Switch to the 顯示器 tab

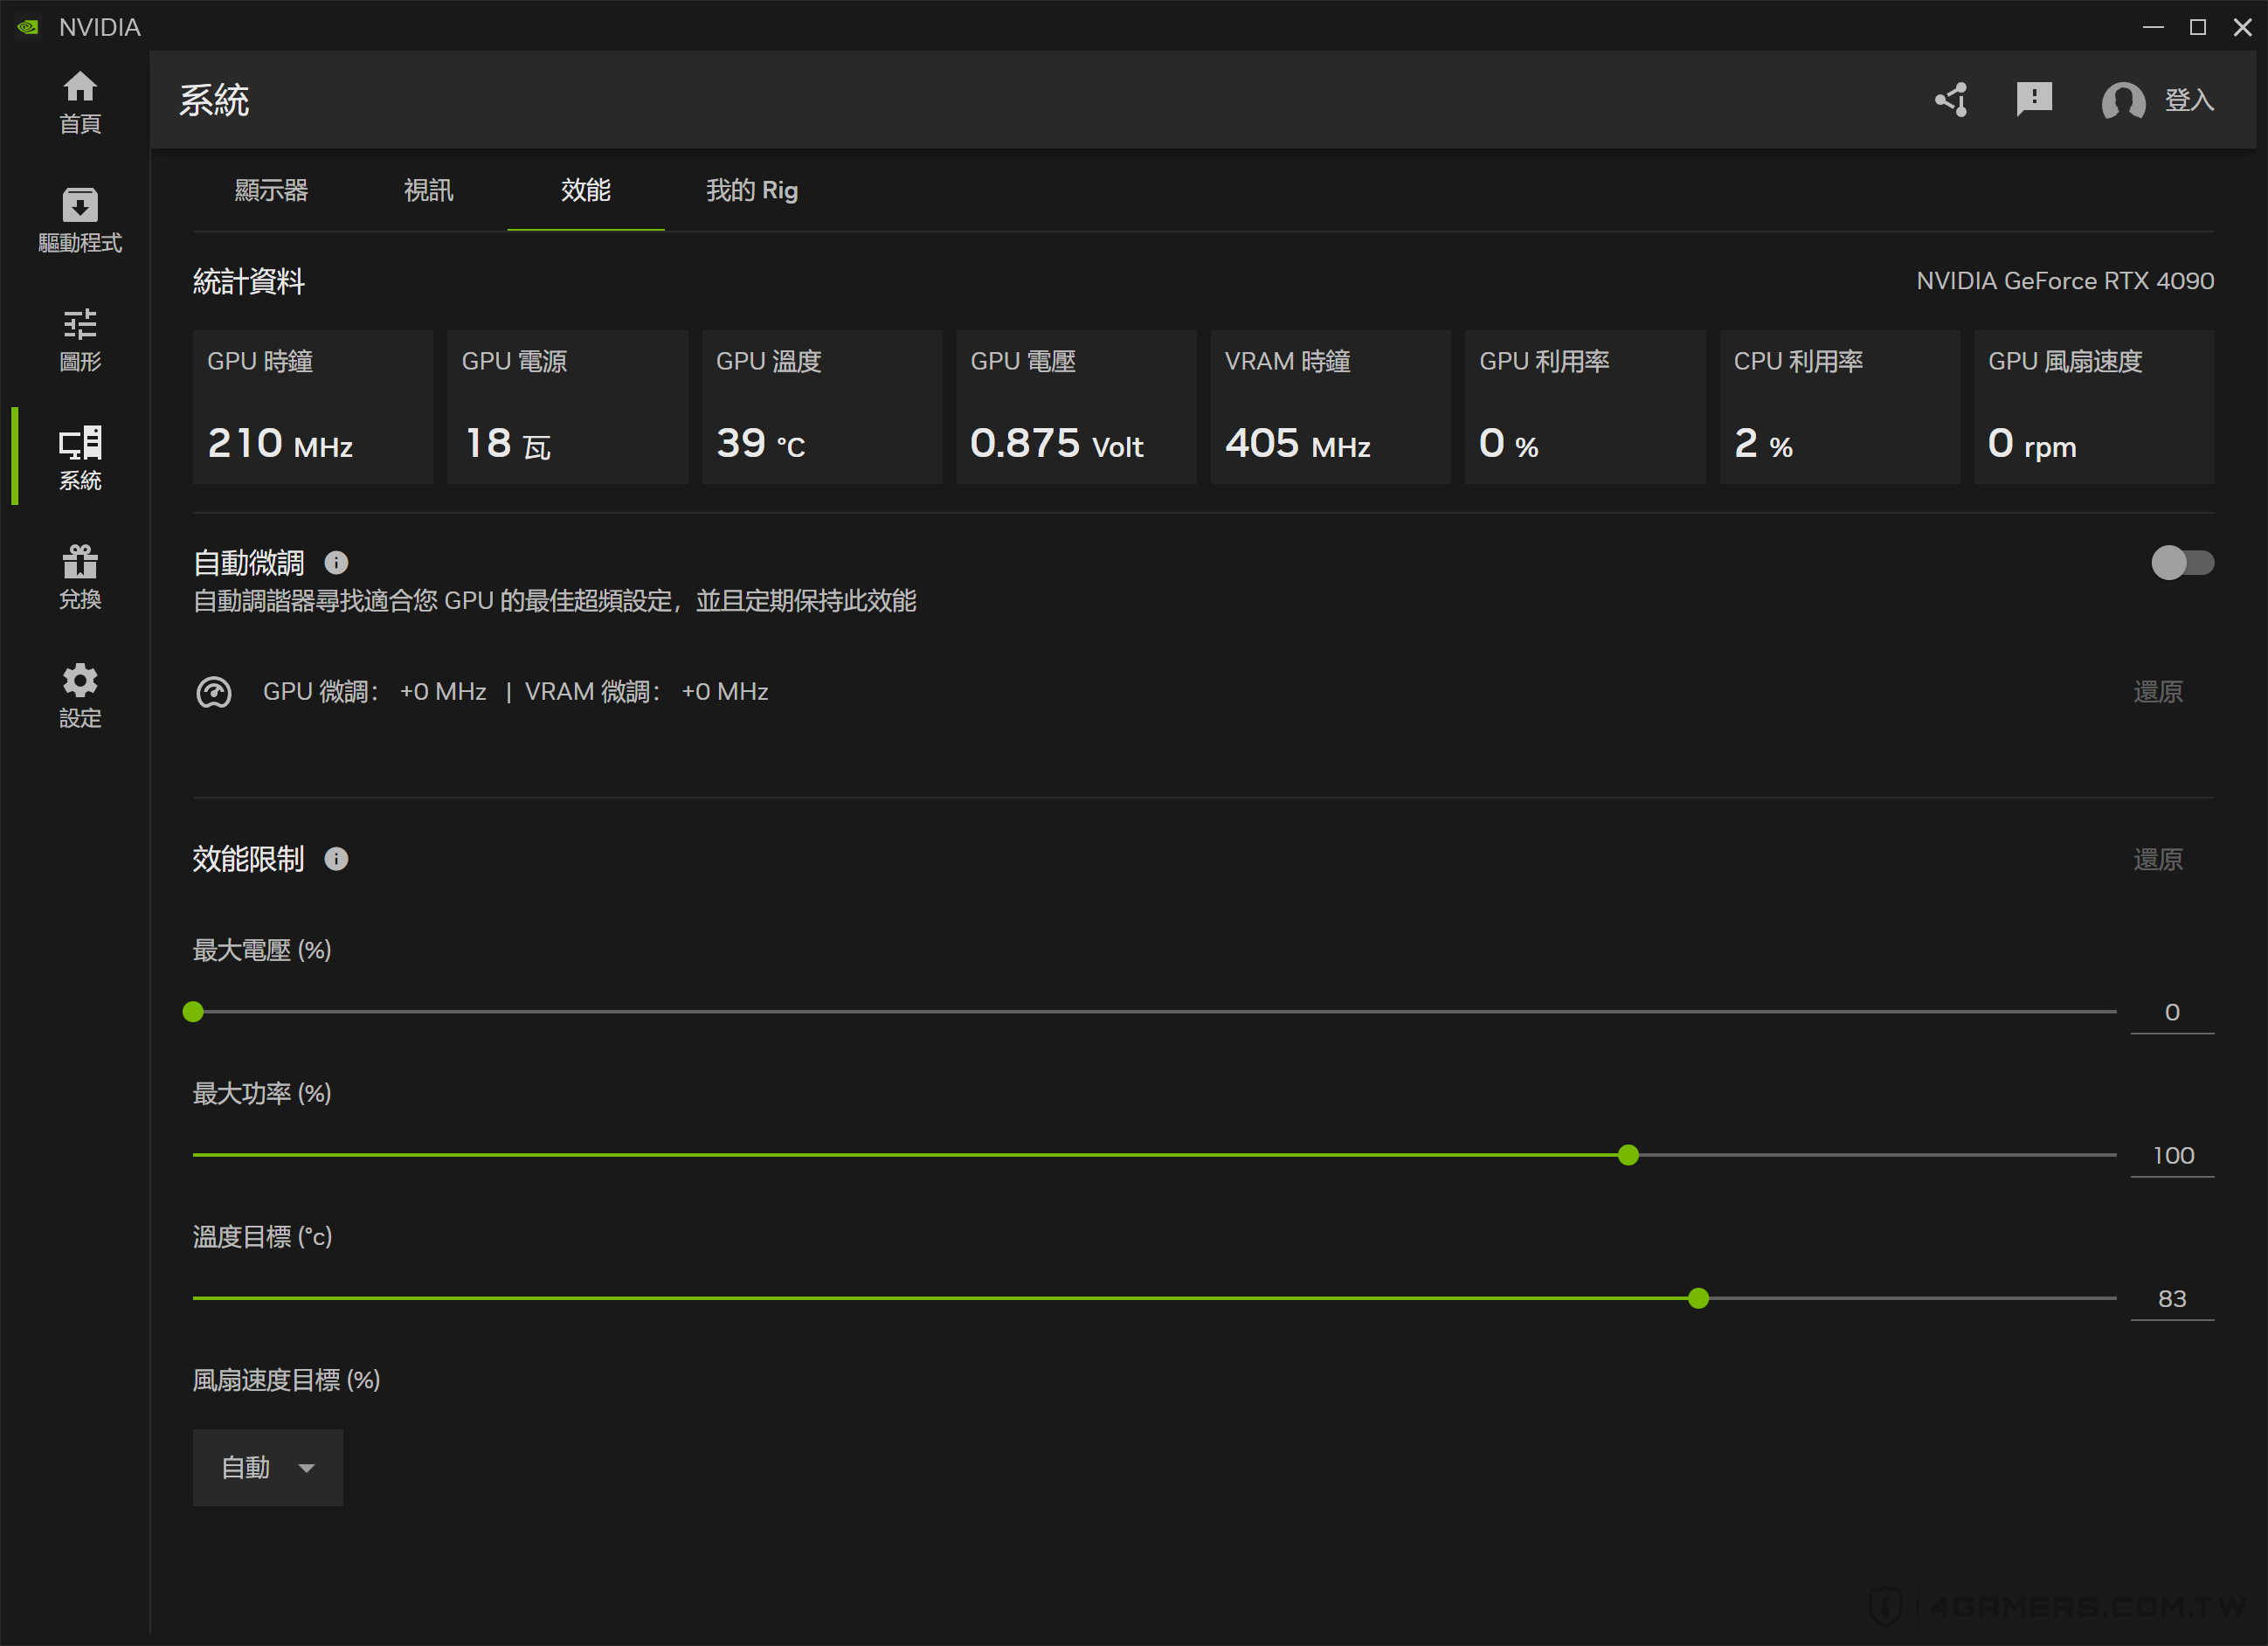tap(271, 190)
